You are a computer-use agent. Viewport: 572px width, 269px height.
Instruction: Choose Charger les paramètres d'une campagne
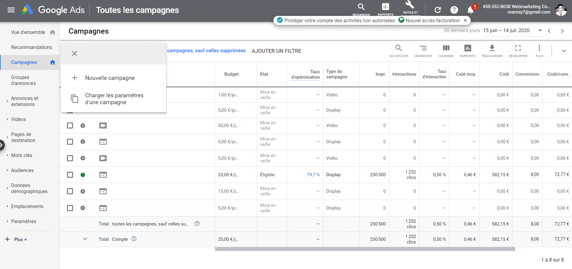point(114,99)
